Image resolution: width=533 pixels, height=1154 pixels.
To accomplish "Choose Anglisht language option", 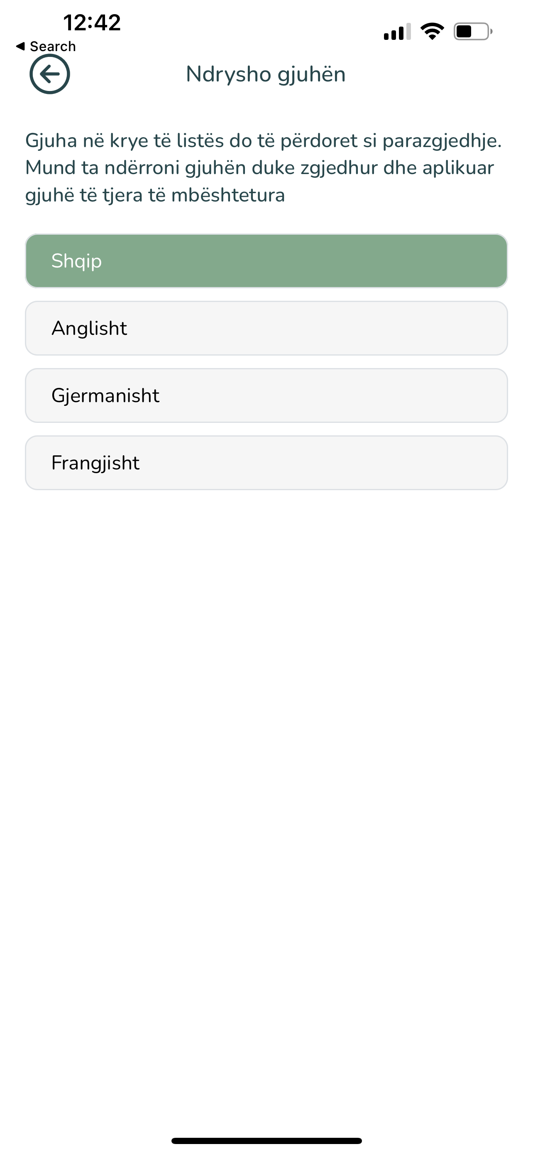I will click(x=266, y=328).
